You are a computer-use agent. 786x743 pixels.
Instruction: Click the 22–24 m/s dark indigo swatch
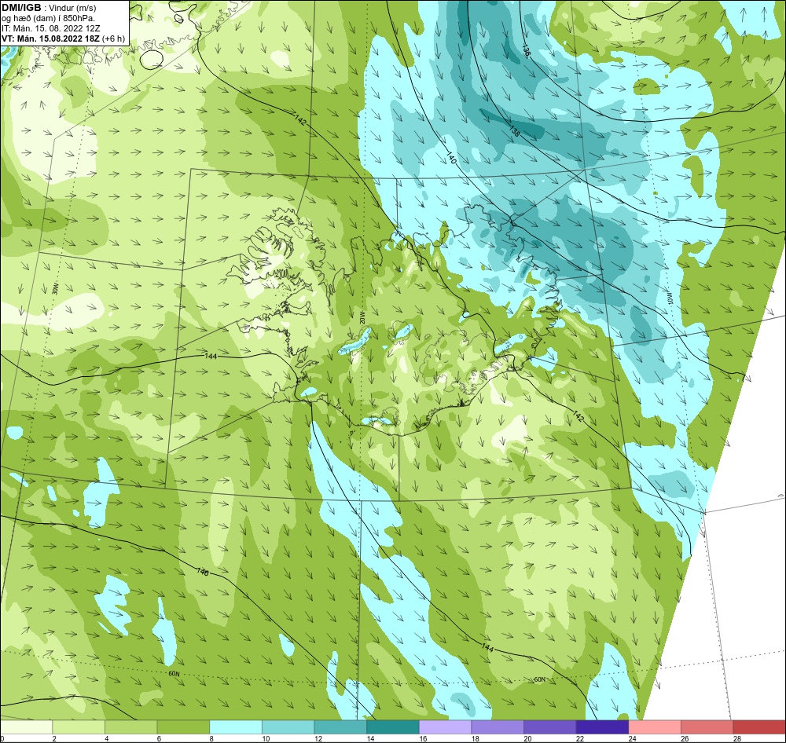pyautogui.click(x=602, y=727)
